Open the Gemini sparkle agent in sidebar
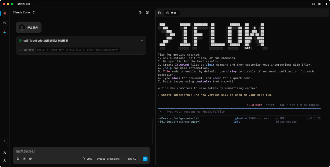This screenshot has height=167, width=330. point(5,32)
